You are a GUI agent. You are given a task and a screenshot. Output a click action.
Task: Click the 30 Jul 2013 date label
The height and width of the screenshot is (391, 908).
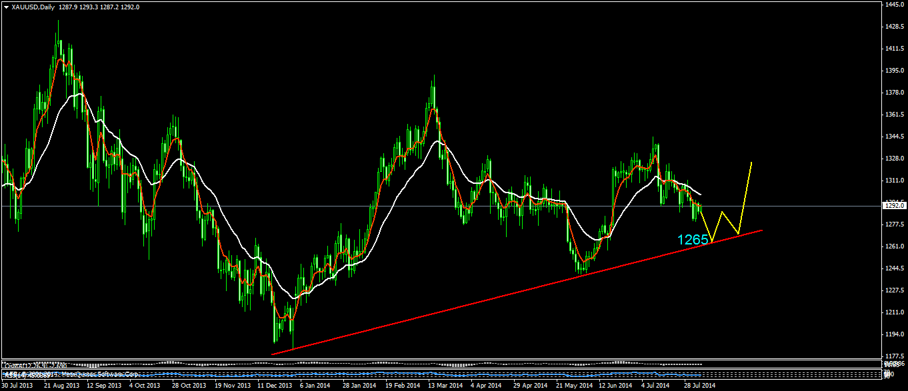[x=17, y=386]
